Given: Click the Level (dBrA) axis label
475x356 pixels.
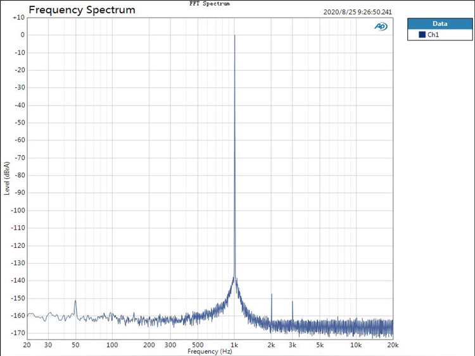Looking at the screenshot, I should [7, 178].
